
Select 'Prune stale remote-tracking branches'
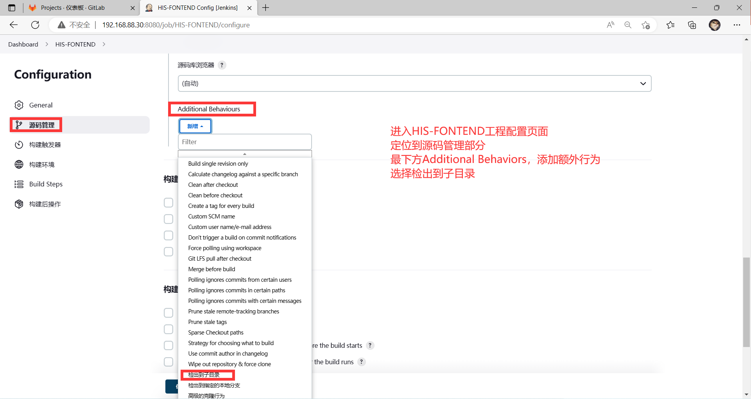coord(234,311)
